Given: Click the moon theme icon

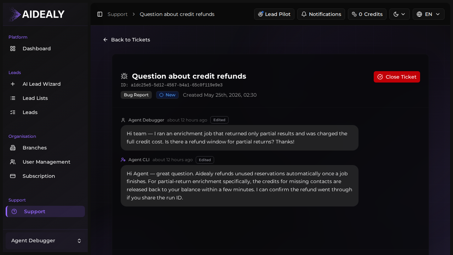Looking at the screenshot, I should click(x=396, y=14).
